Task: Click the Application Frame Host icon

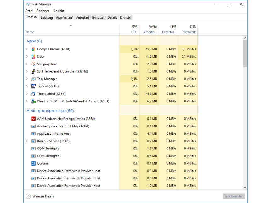Action: point(33,134)
